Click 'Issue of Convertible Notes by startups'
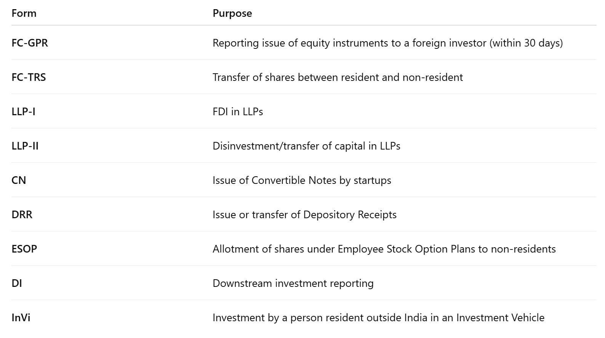This screenshot has height=338, width=605. 302,180
